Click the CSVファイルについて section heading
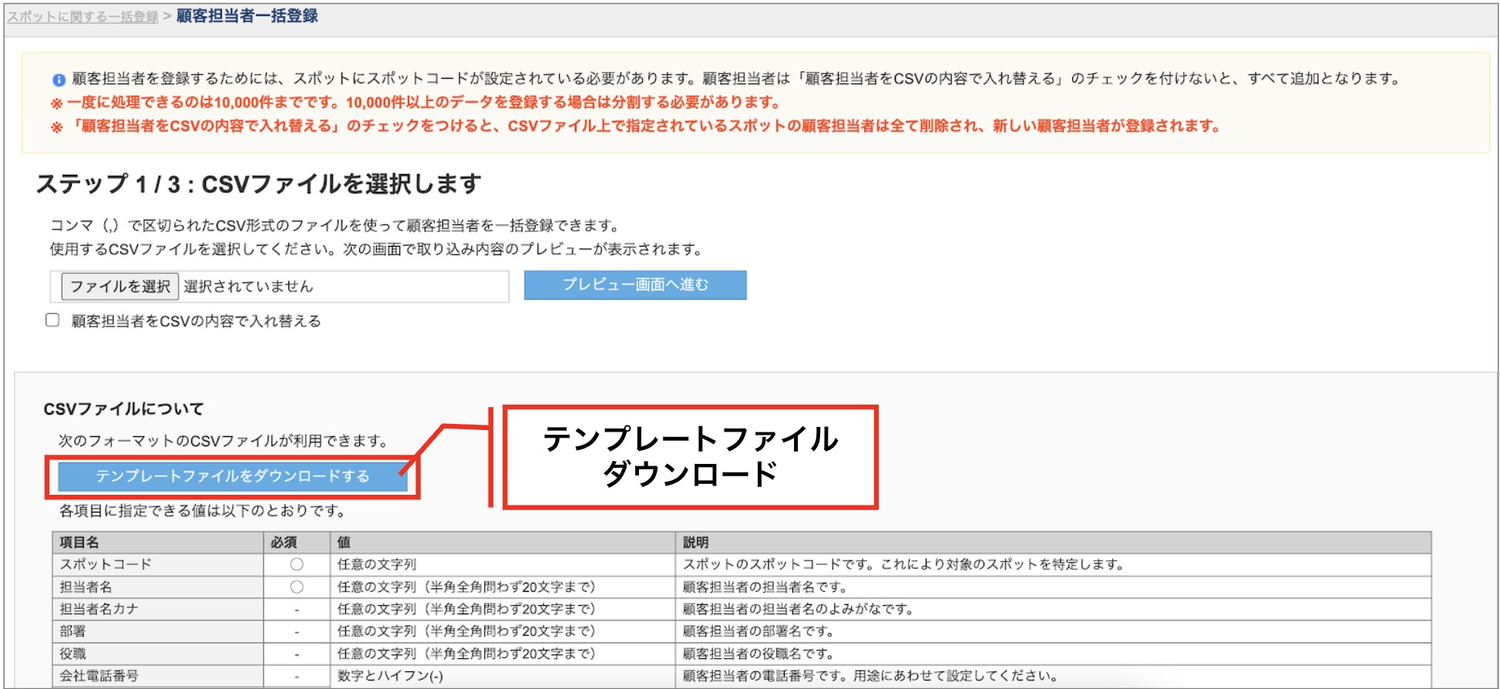The width and height of the screenshot is (1500, 689). (123, 409)
